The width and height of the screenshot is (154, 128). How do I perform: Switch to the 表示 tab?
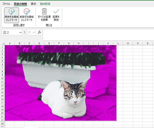tap(33, 4)
